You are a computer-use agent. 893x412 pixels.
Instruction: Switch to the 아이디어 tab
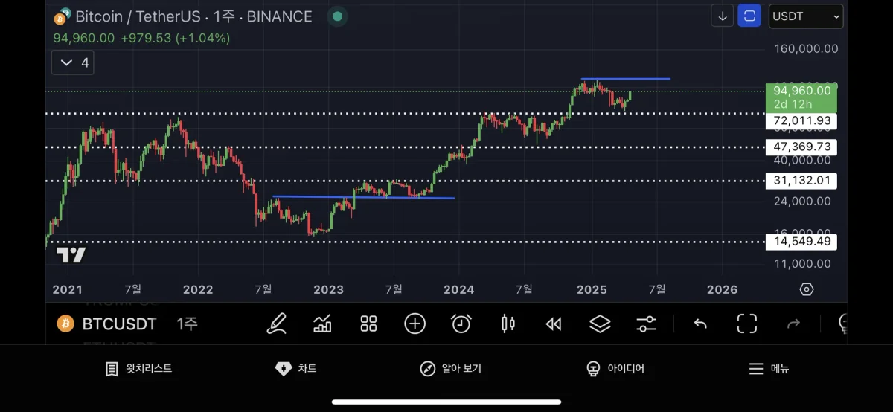click(x=615, y=369)
